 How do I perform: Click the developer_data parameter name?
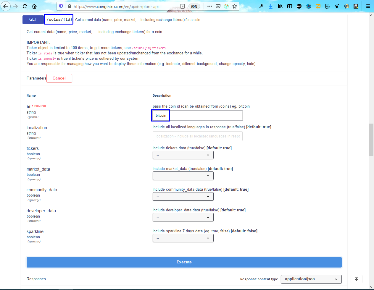pos(41,211)
